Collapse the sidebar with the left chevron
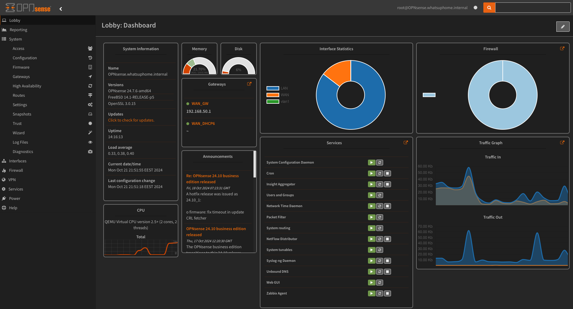 point(61,9)
